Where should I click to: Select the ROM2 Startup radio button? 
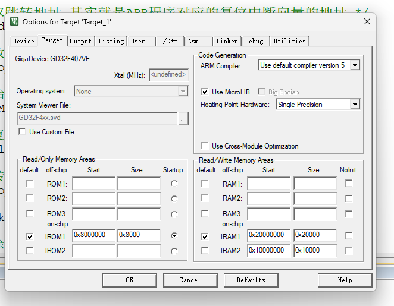[x=174, y=198]
